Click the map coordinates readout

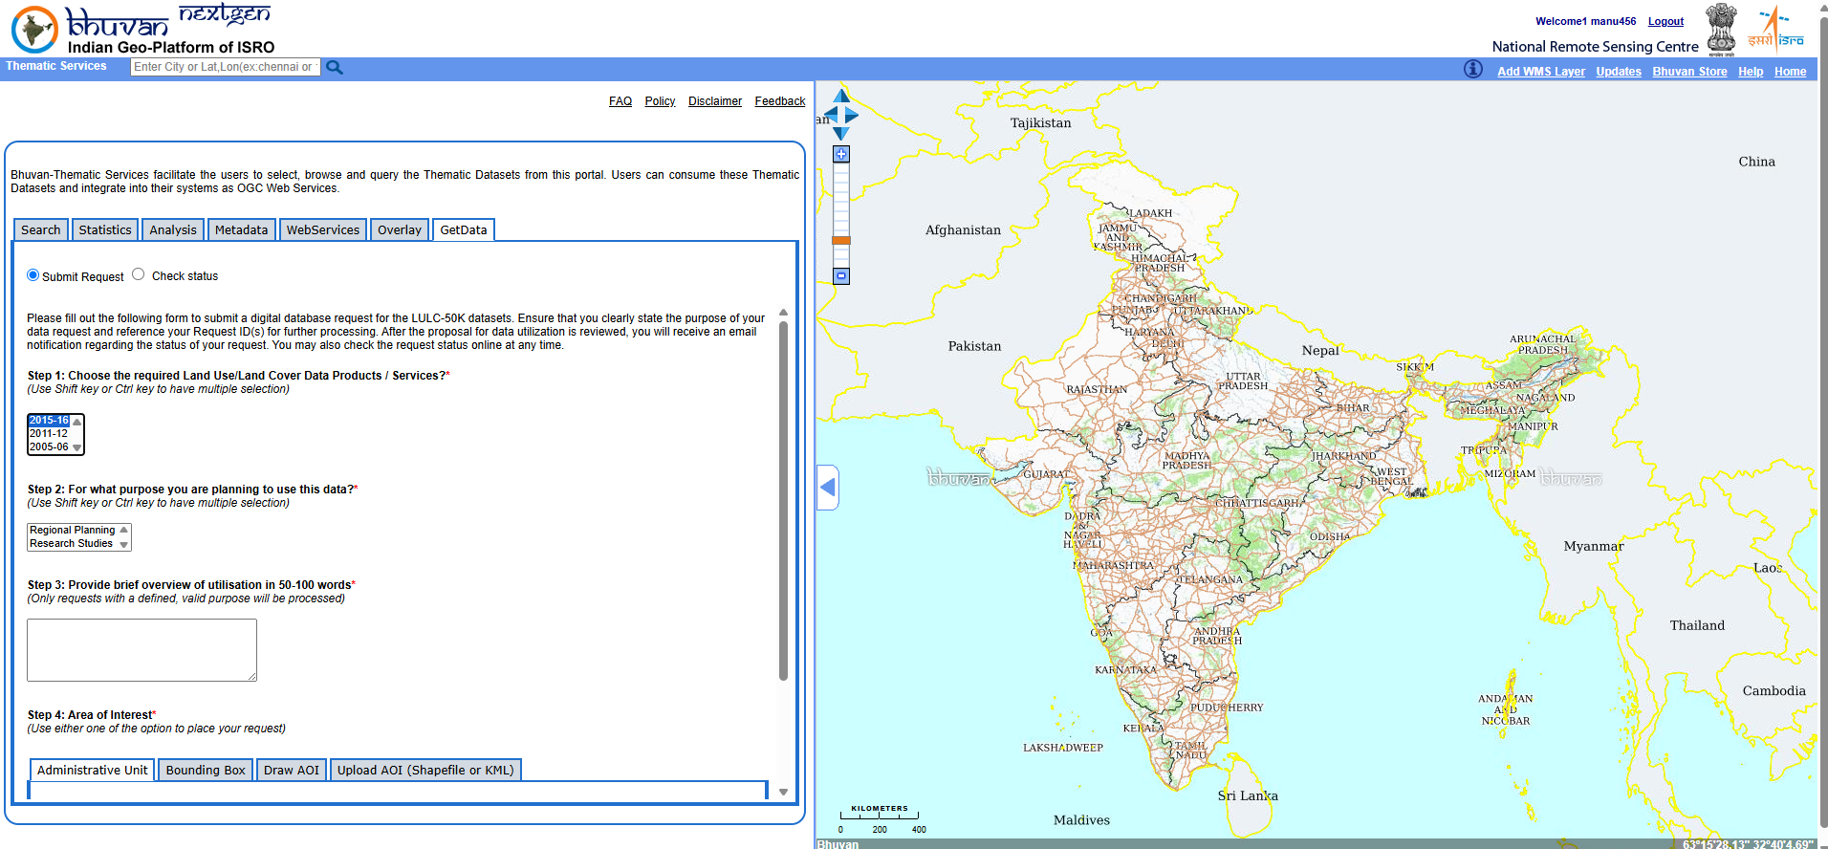pos(1748,844)
